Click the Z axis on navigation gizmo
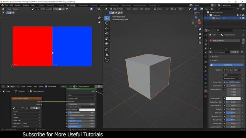This screenshot has width=246, height=138. tap(196, 17)
